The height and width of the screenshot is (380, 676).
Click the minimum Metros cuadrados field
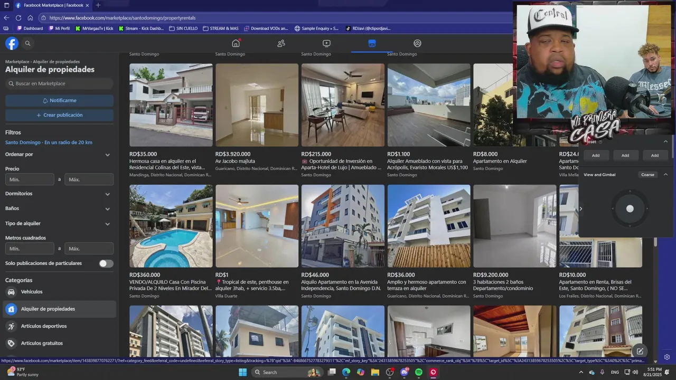click(30, 249)
